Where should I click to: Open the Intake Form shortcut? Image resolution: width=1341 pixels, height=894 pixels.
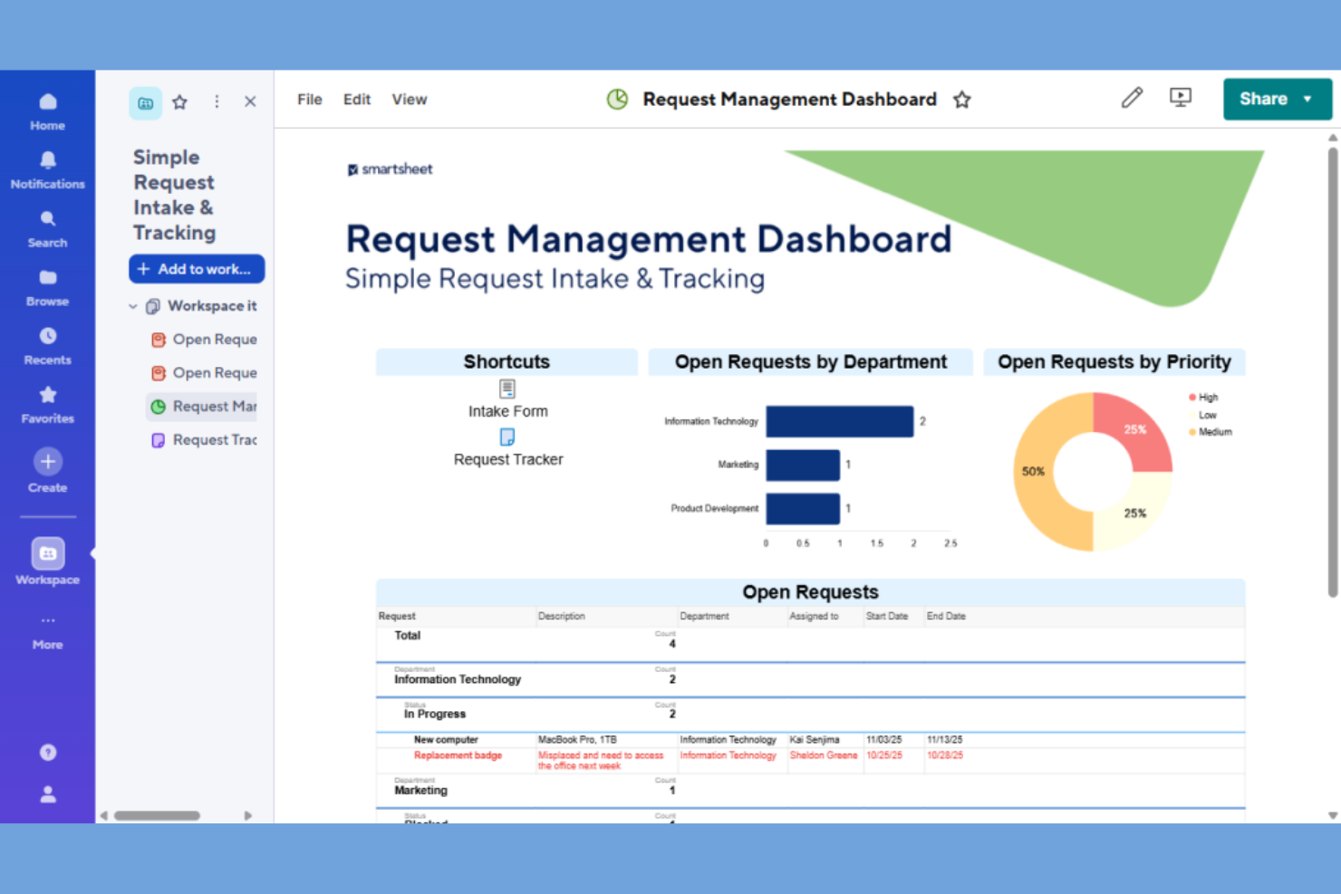[507, 399]
